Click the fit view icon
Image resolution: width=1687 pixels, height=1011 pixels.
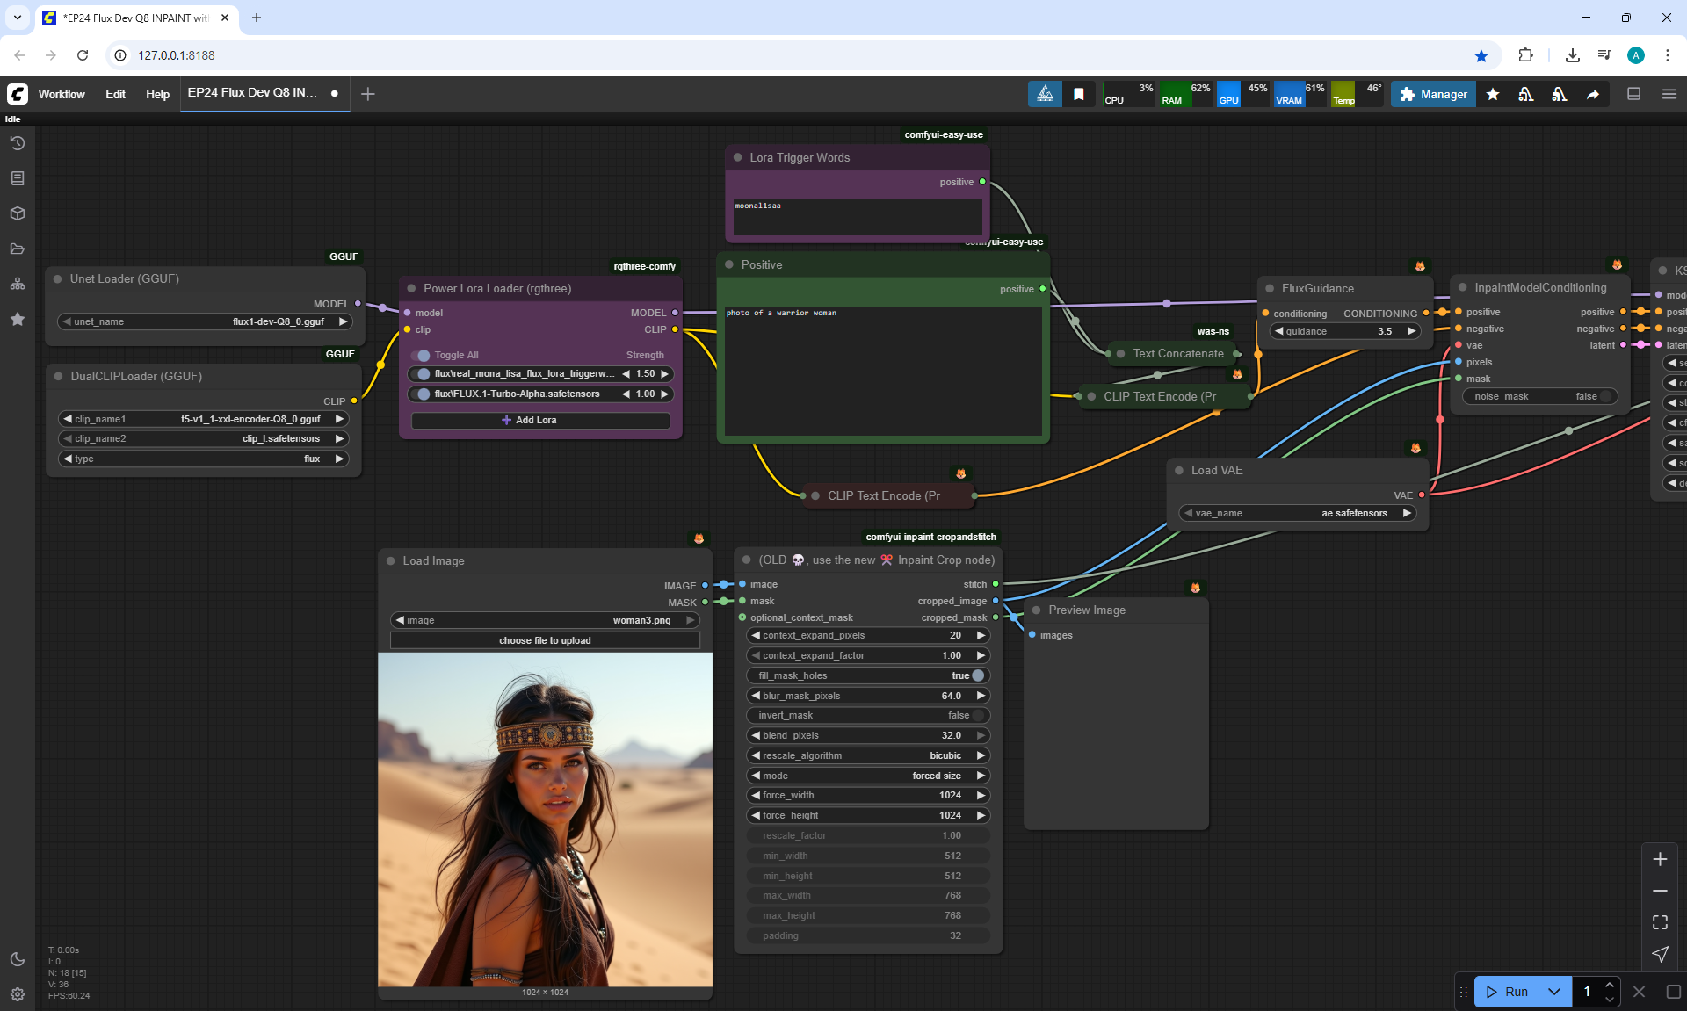tap(1660, 922)
